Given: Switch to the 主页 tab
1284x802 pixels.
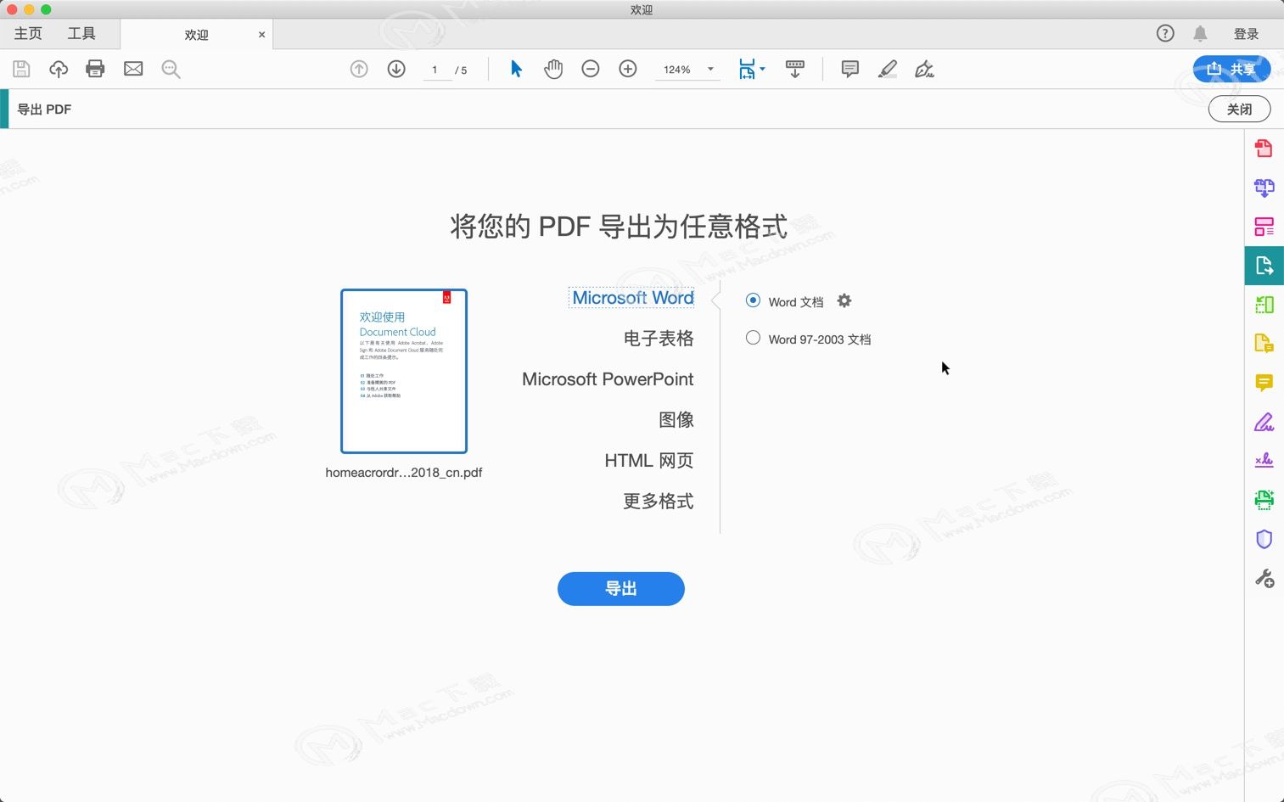Looking at the screenshot, I should 28,33.
